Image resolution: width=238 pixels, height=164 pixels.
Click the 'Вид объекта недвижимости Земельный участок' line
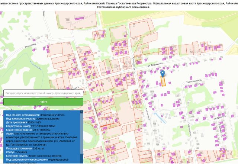(35, 115)
